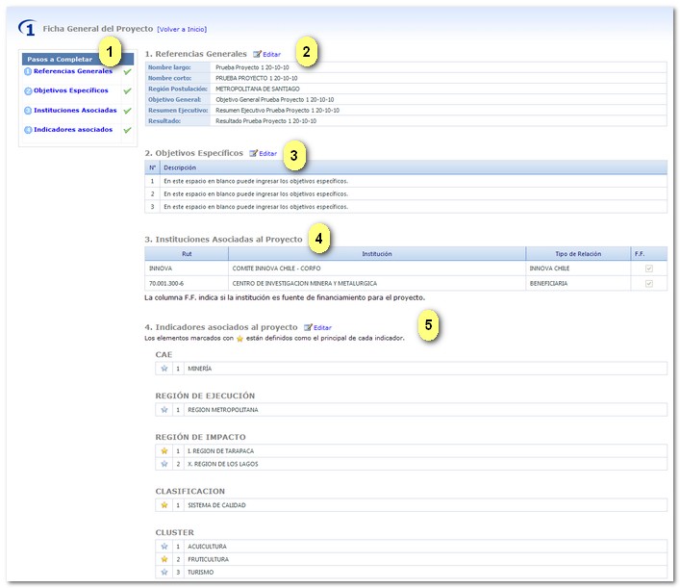
Task: Click the star icon in REGION METROPOLITANA row
Action: [164, 410]
